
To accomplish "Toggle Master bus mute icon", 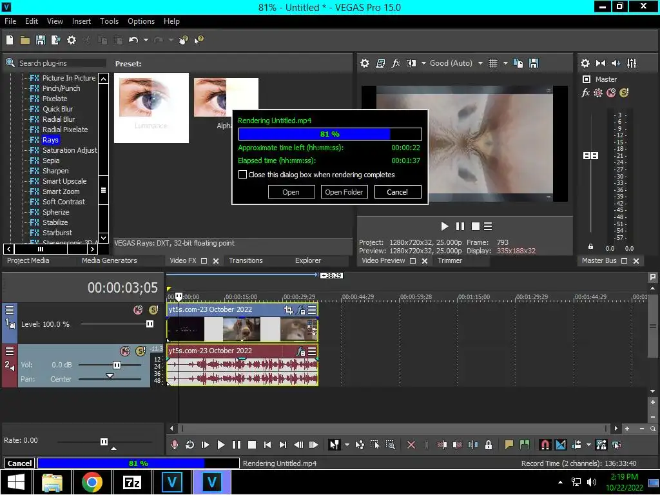I will [611, 93].
